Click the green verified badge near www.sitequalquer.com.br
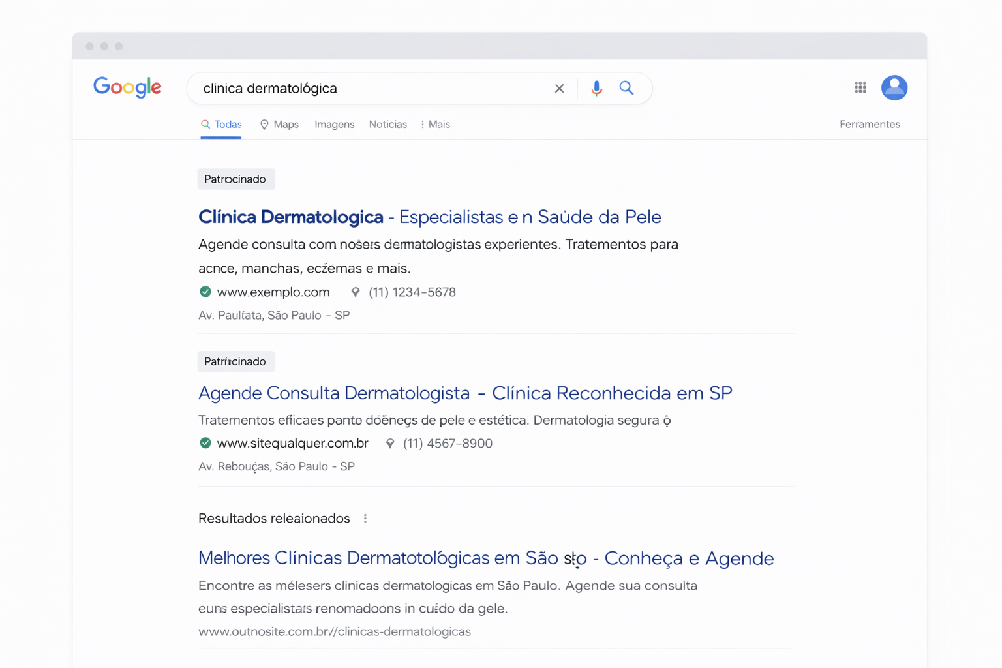This screenshot has height=668, width=1002. (205, 443)
